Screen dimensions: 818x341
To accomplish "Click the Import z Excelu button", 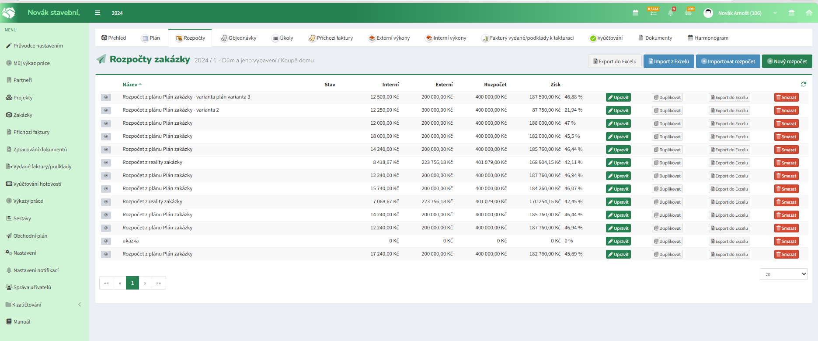I will (x=669, y=61).
